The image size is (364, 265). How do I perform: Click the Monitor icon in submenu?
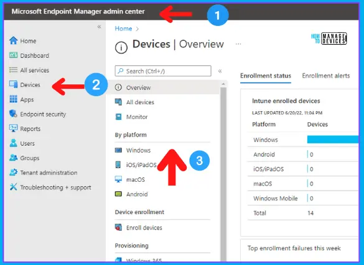[x=118, y=117]
